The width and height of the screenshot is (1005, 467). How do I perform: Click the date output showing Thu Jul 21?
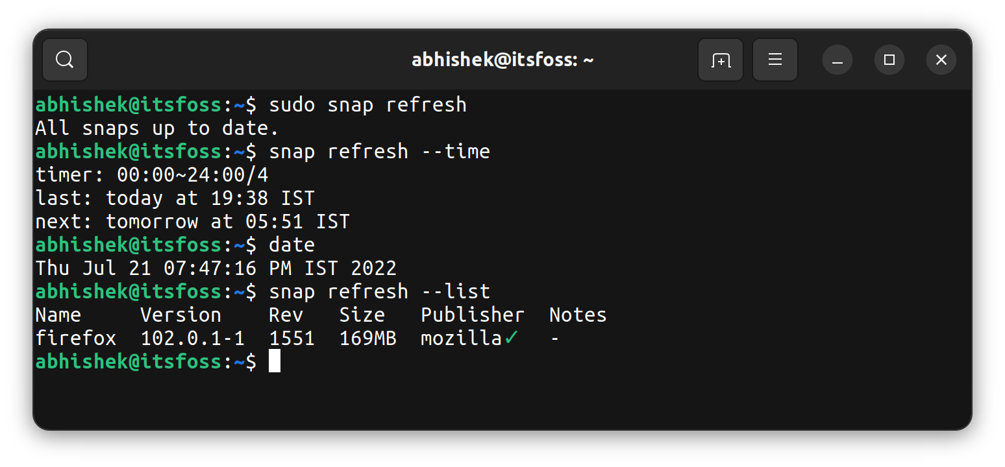tap(216, 268)
